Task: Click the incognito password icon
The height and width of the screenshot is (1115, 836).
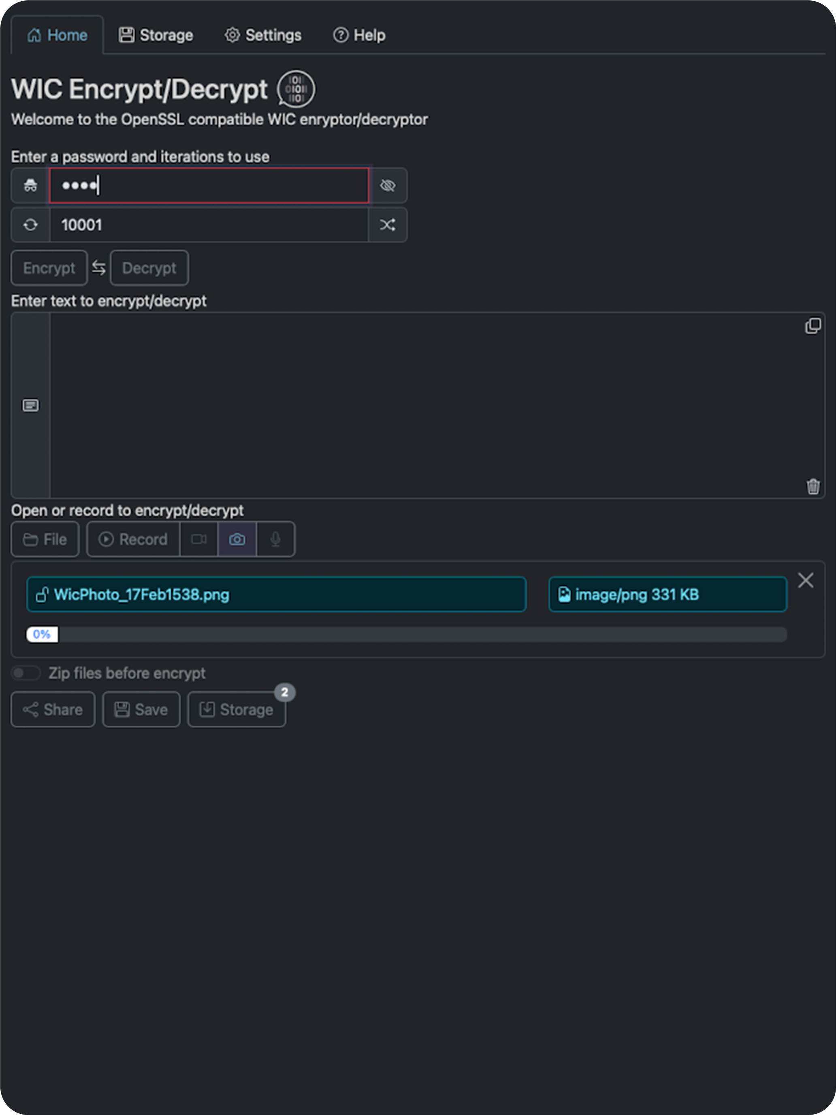Action: tap(31, 186)
